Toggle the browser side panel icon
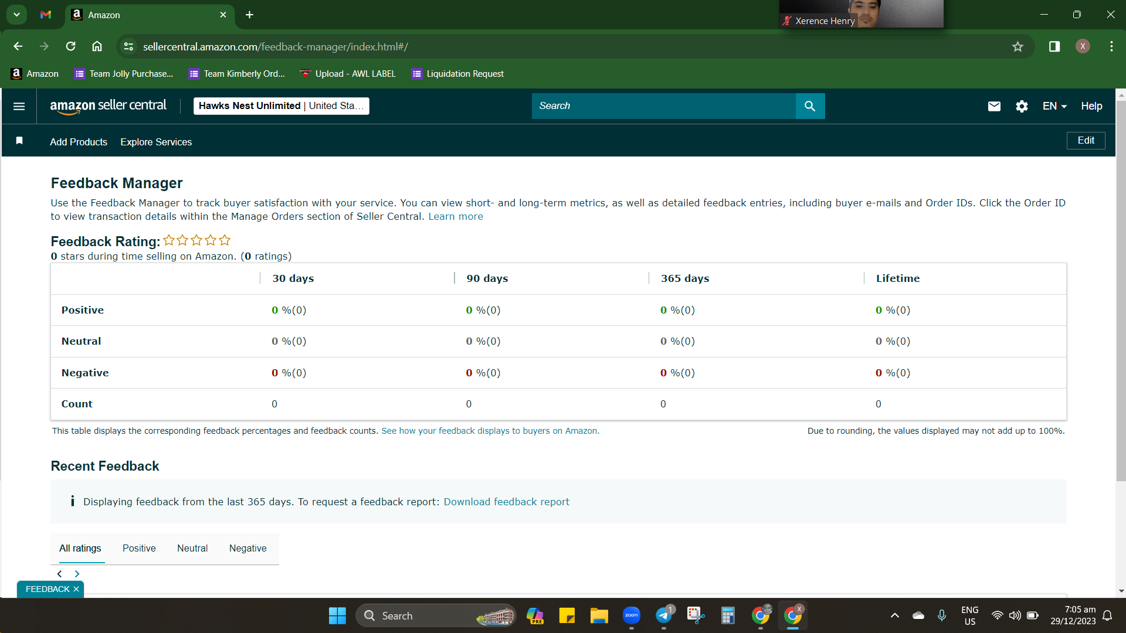The width and height of the screenshot is (1126, 633). point(1054,46)
